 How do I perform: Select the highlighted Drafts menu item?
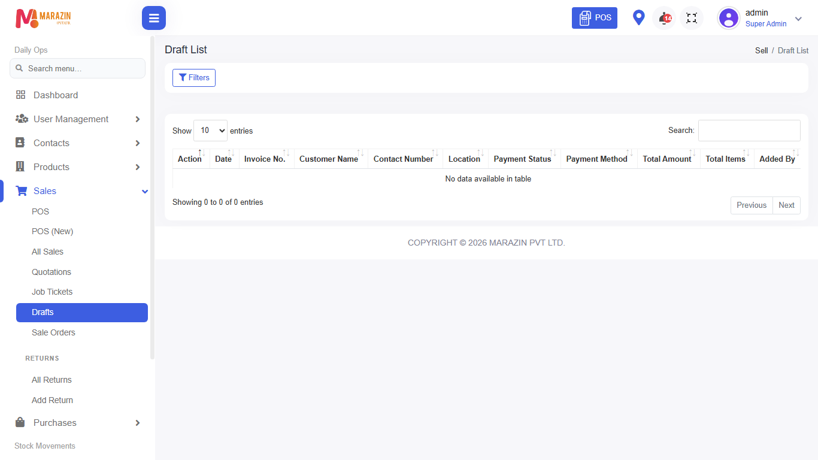(x=82, y=313)
